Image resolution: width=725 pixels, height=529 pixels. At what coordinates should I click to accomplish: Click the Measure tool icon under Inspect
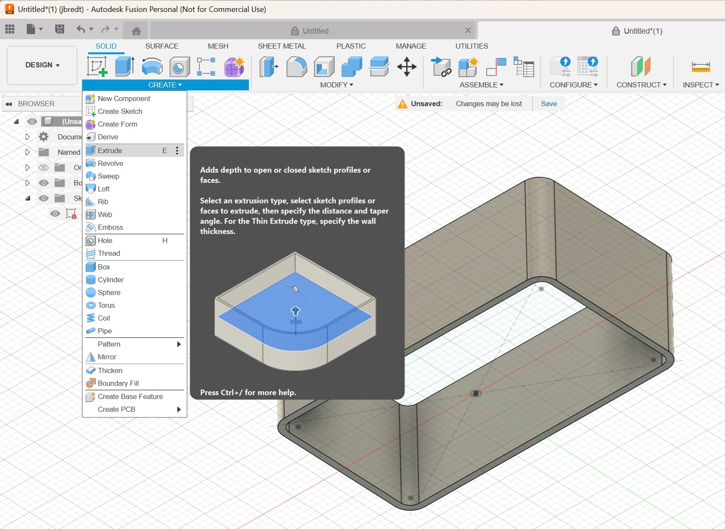[x=700, y=67]
